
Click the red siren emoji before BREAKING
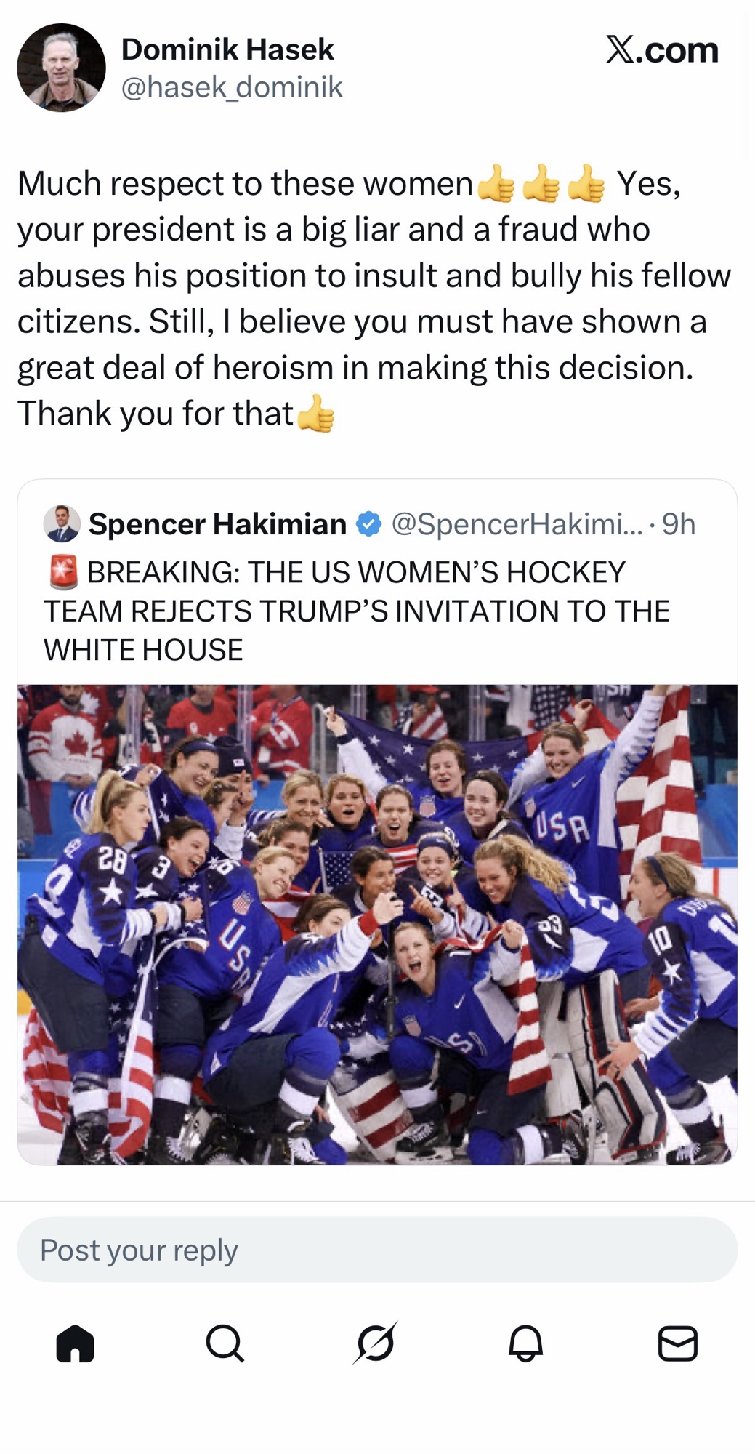(x=63, y=572)
